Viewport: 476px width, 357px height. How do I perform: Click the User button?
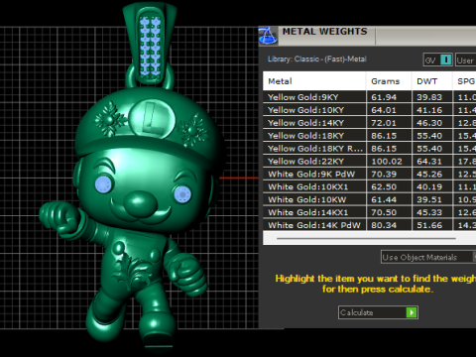coord(465,60)
